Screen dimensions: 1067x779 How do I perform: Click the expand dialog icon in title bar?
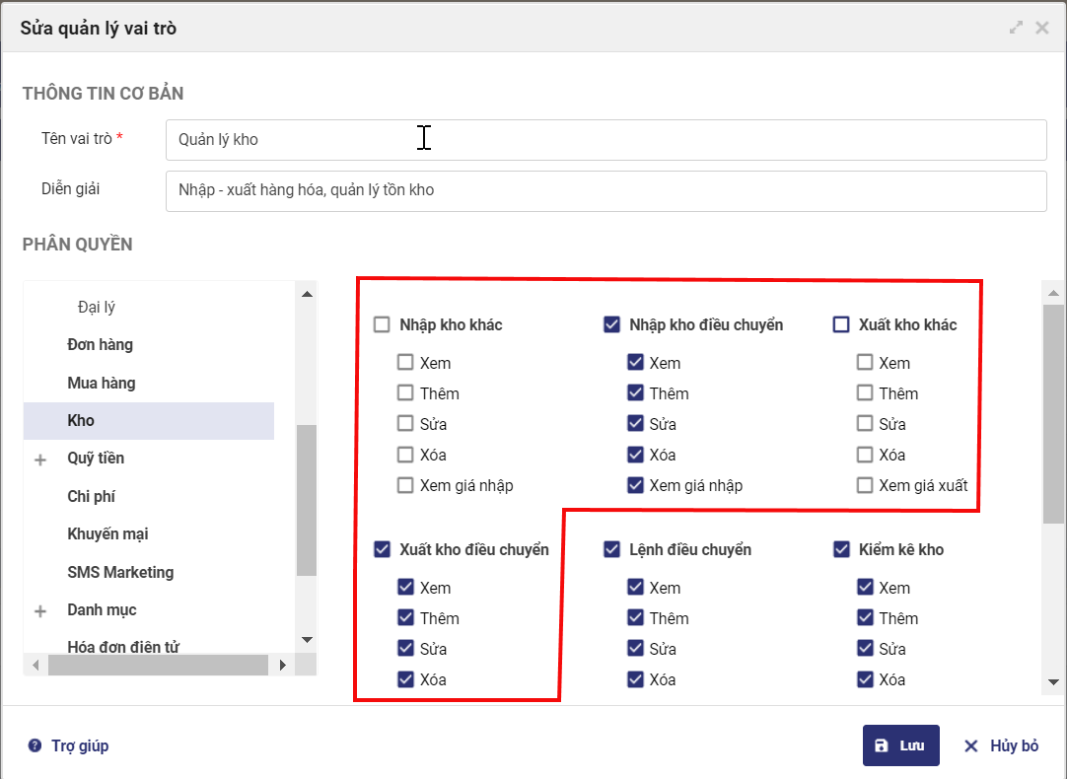tap(1017, 28)
